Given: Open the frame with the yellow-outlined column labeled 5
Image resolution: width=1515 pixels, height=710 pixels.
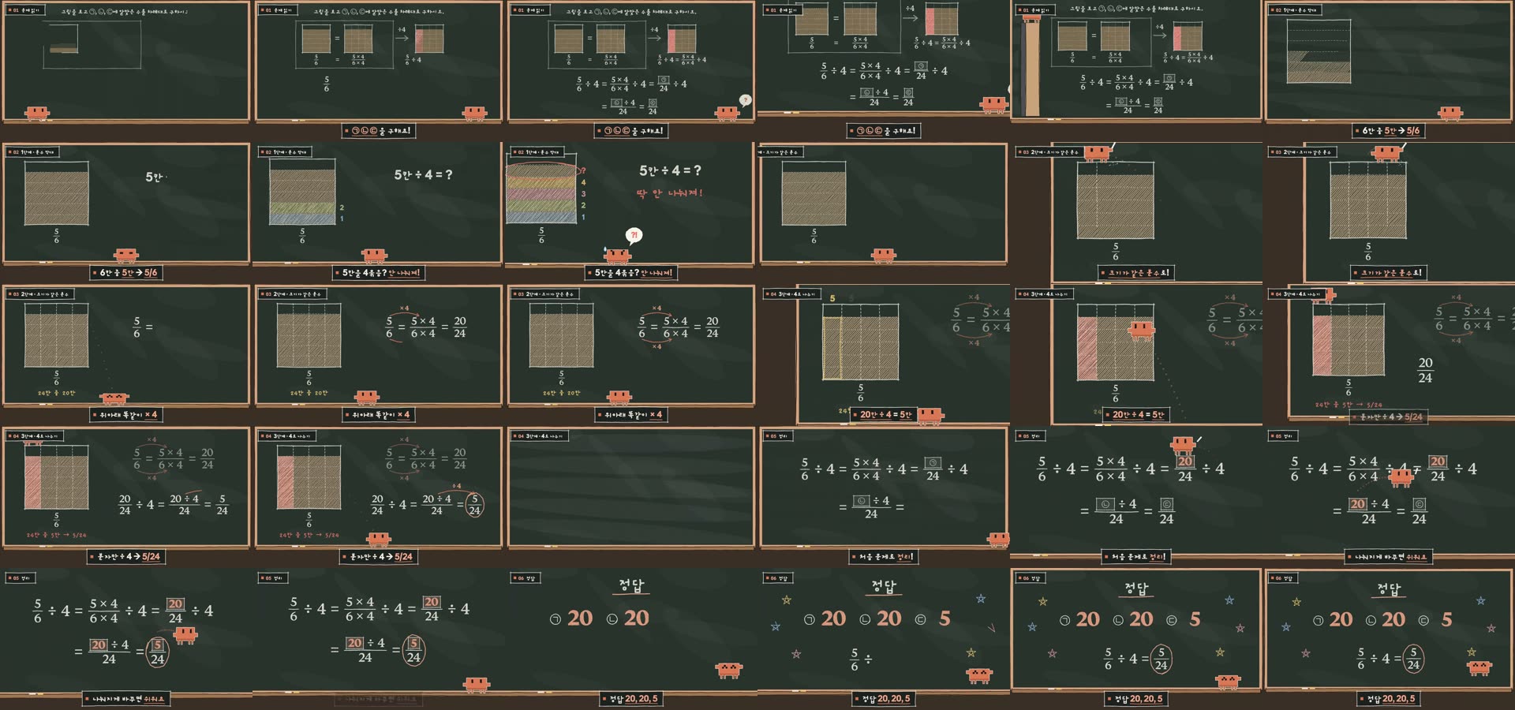Looking at the screenshot, I should click(x=884, y=355).
